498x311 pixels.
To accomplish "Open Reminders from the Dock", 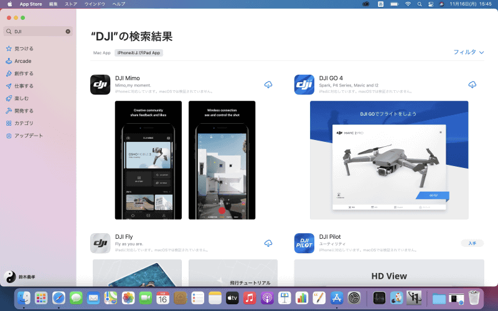I will point(197,298).
